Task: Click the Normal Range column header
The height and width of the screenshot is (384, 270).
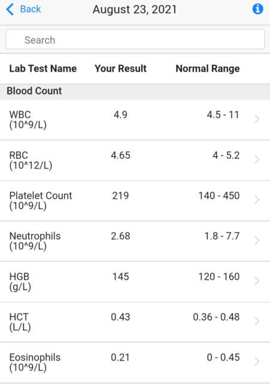Action: (208, 69)
